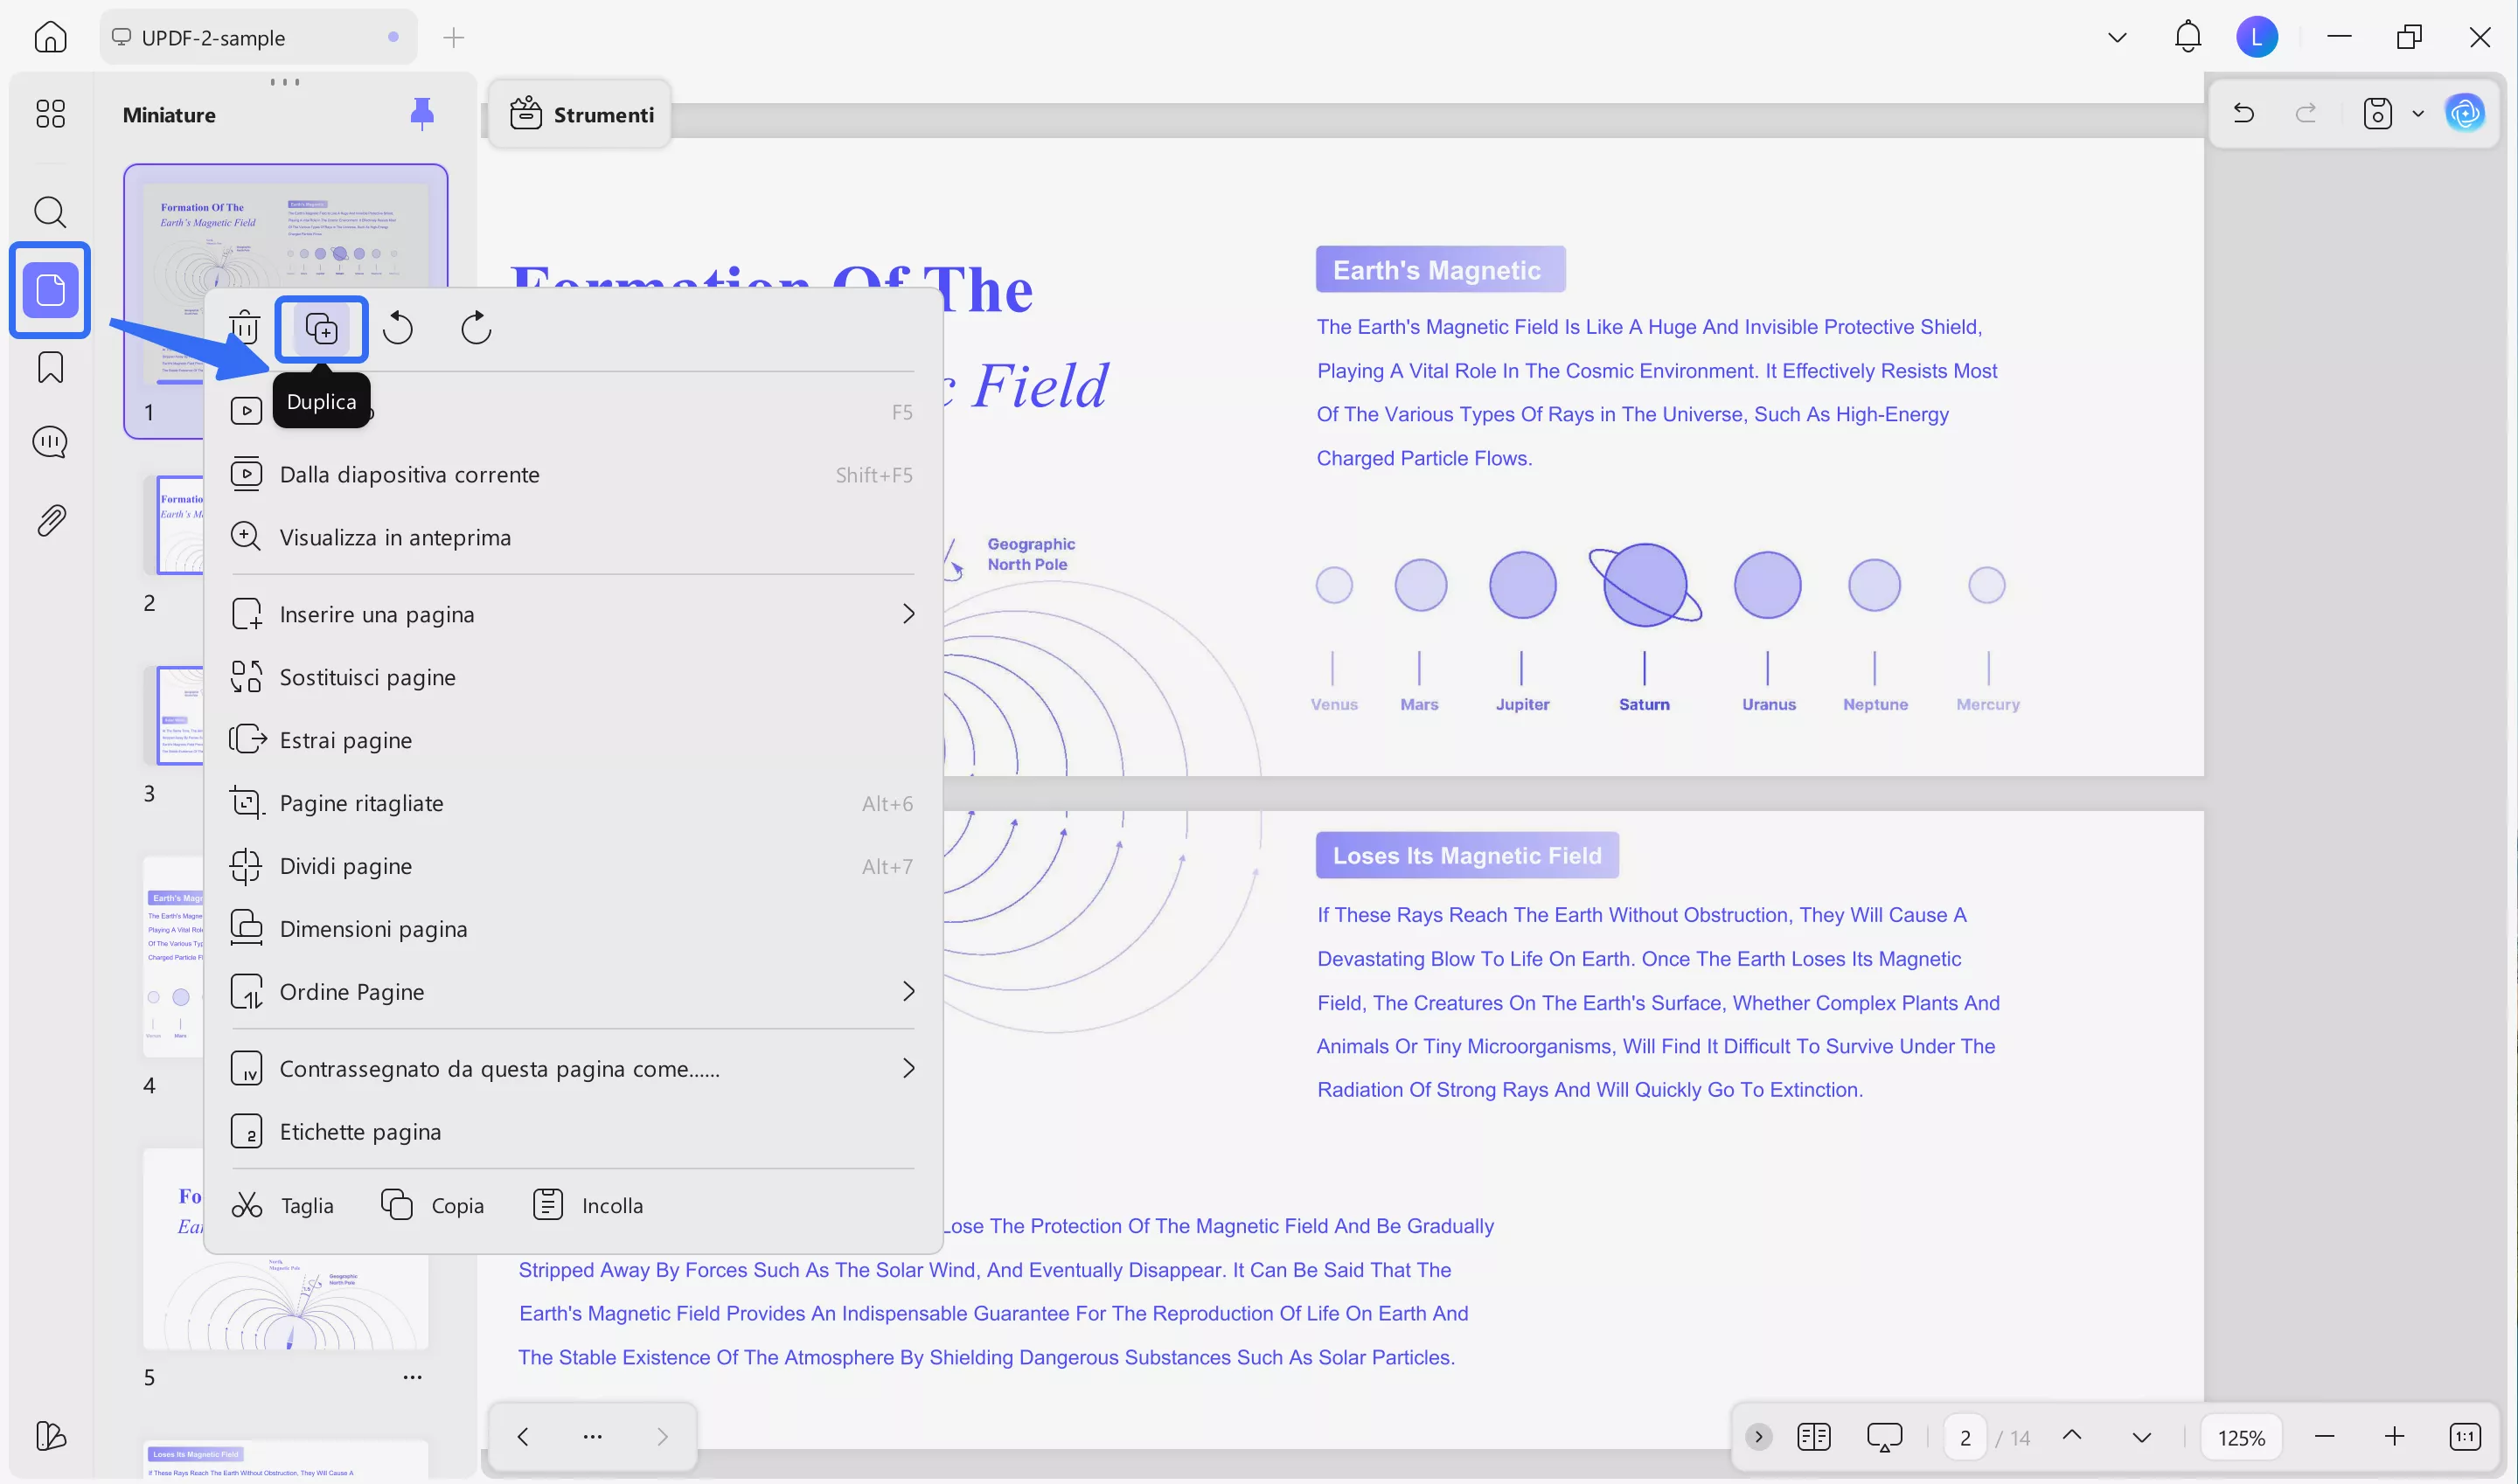The image size is (2518, 1484).
Task: Click the Strumenti button
Action: pos(582,115)
